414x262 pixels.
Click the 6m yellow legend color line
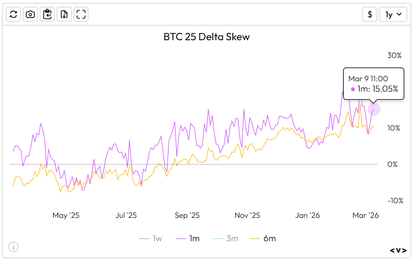(x=255, y=239)
